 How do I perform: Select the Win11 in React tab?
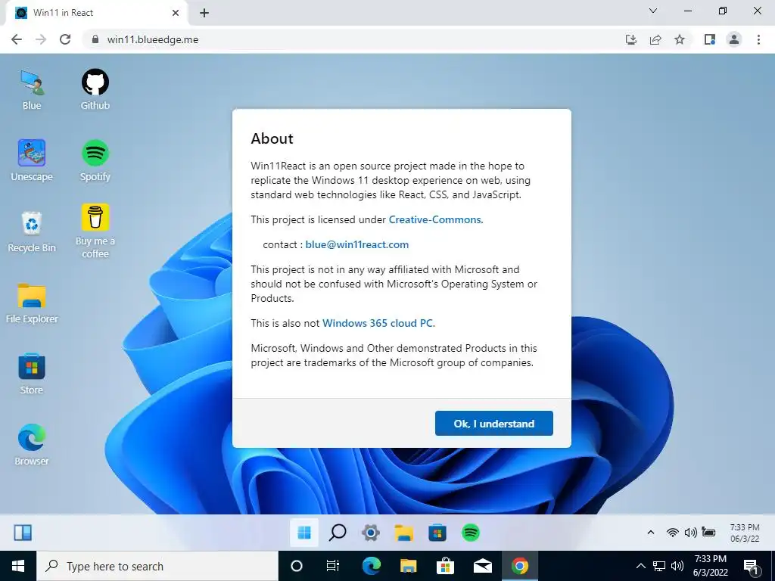[97, 13]
